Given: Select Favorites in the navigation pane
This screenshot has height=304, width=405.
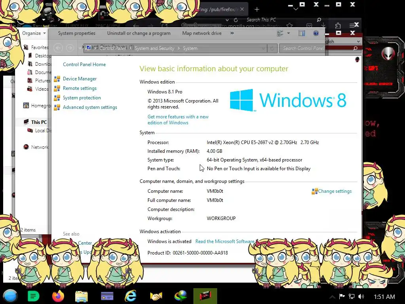Looking at the screenshot, I should coord(40,47).
